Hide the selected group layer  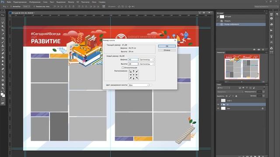[x=218, y=105]
